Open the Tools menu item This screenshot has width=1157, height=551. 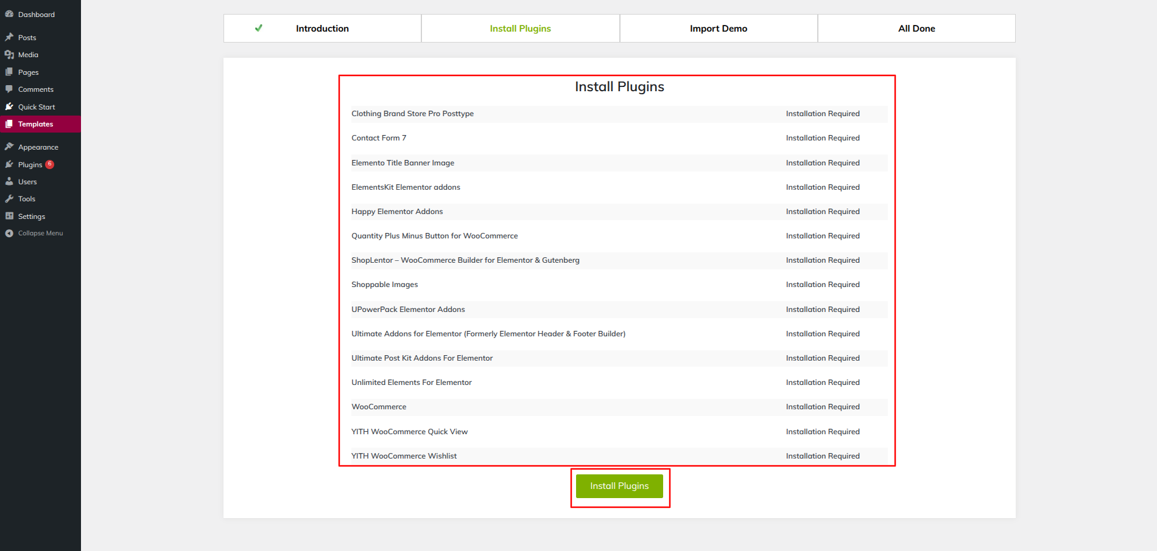tap(40, 199)
